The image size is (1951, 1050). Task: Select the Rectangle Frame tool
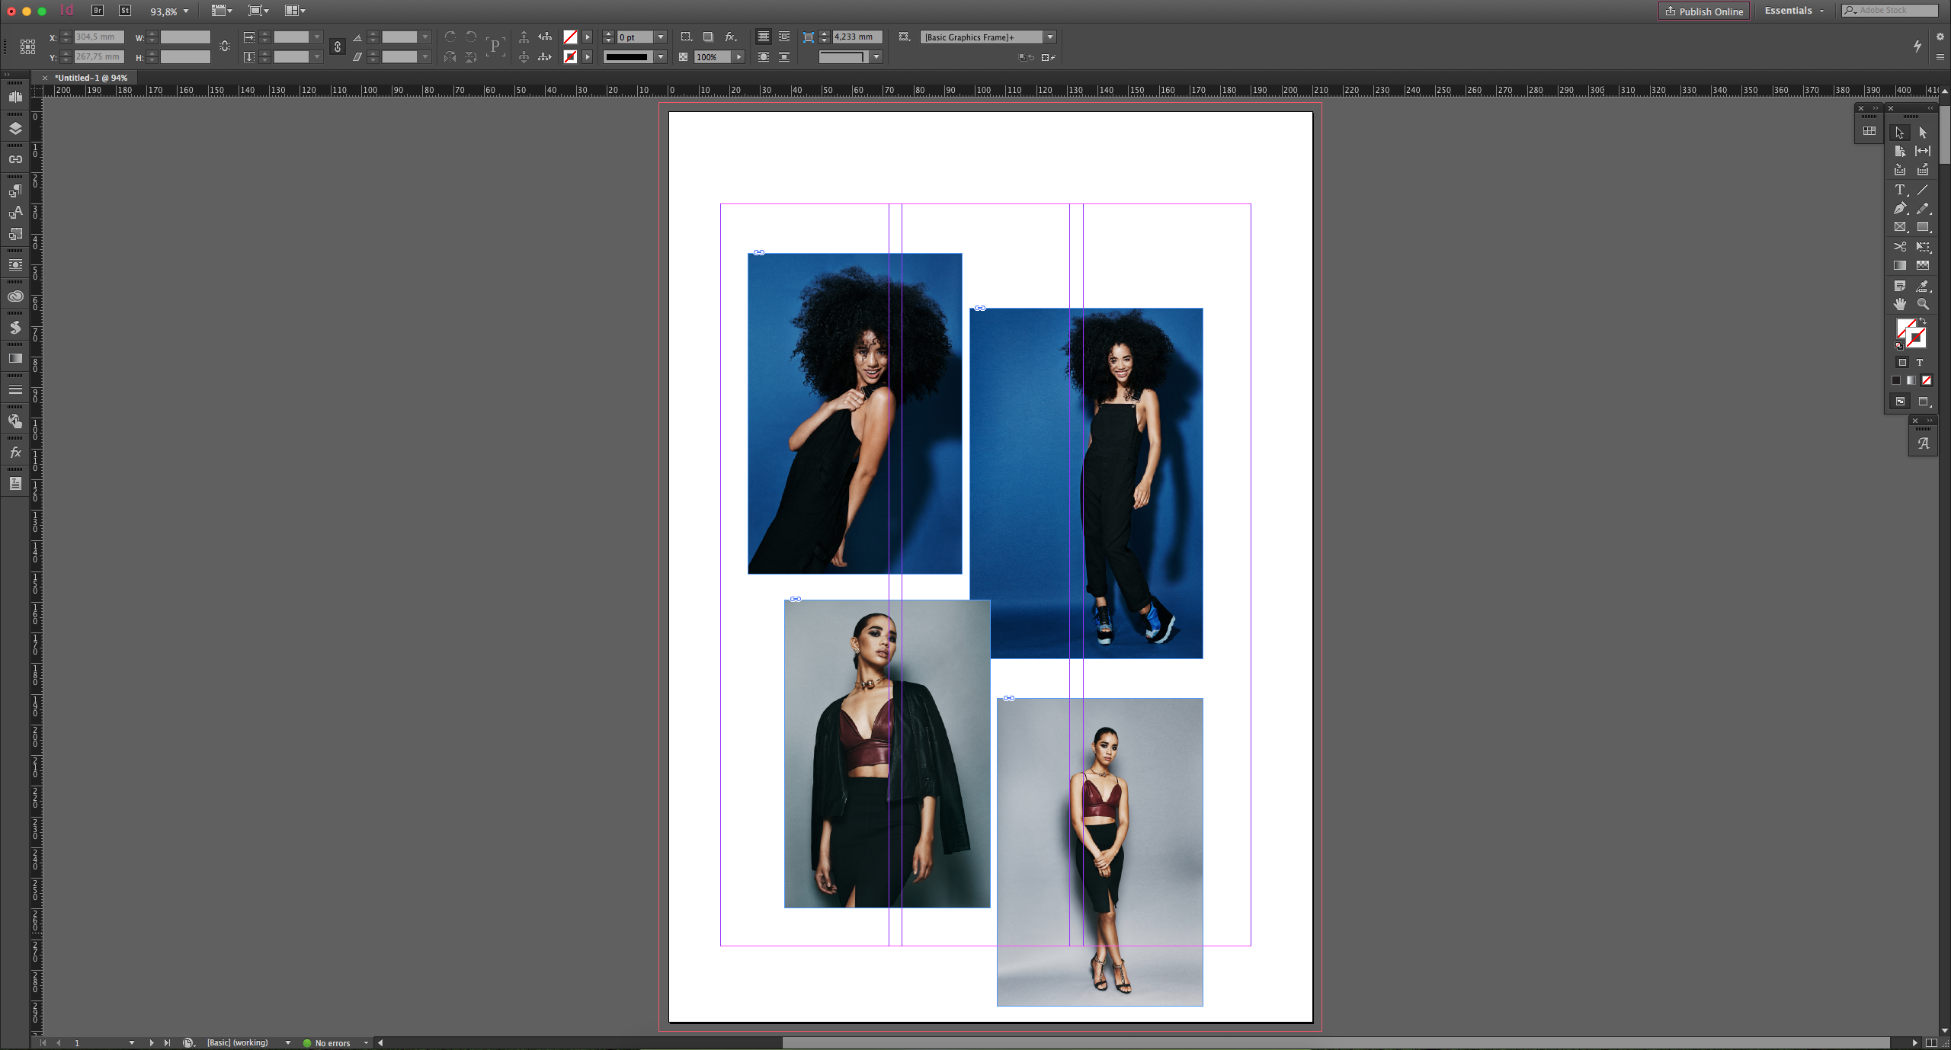[x=1899, y=227]
